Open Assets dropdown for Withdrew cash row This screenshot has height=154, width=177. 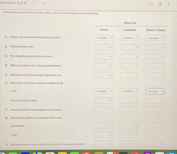click(104, 75)
